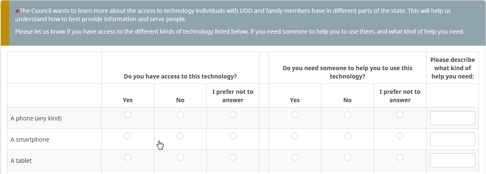
Task: Select No for tablet access
Action: pyautogui.click(x=180, y=157)
